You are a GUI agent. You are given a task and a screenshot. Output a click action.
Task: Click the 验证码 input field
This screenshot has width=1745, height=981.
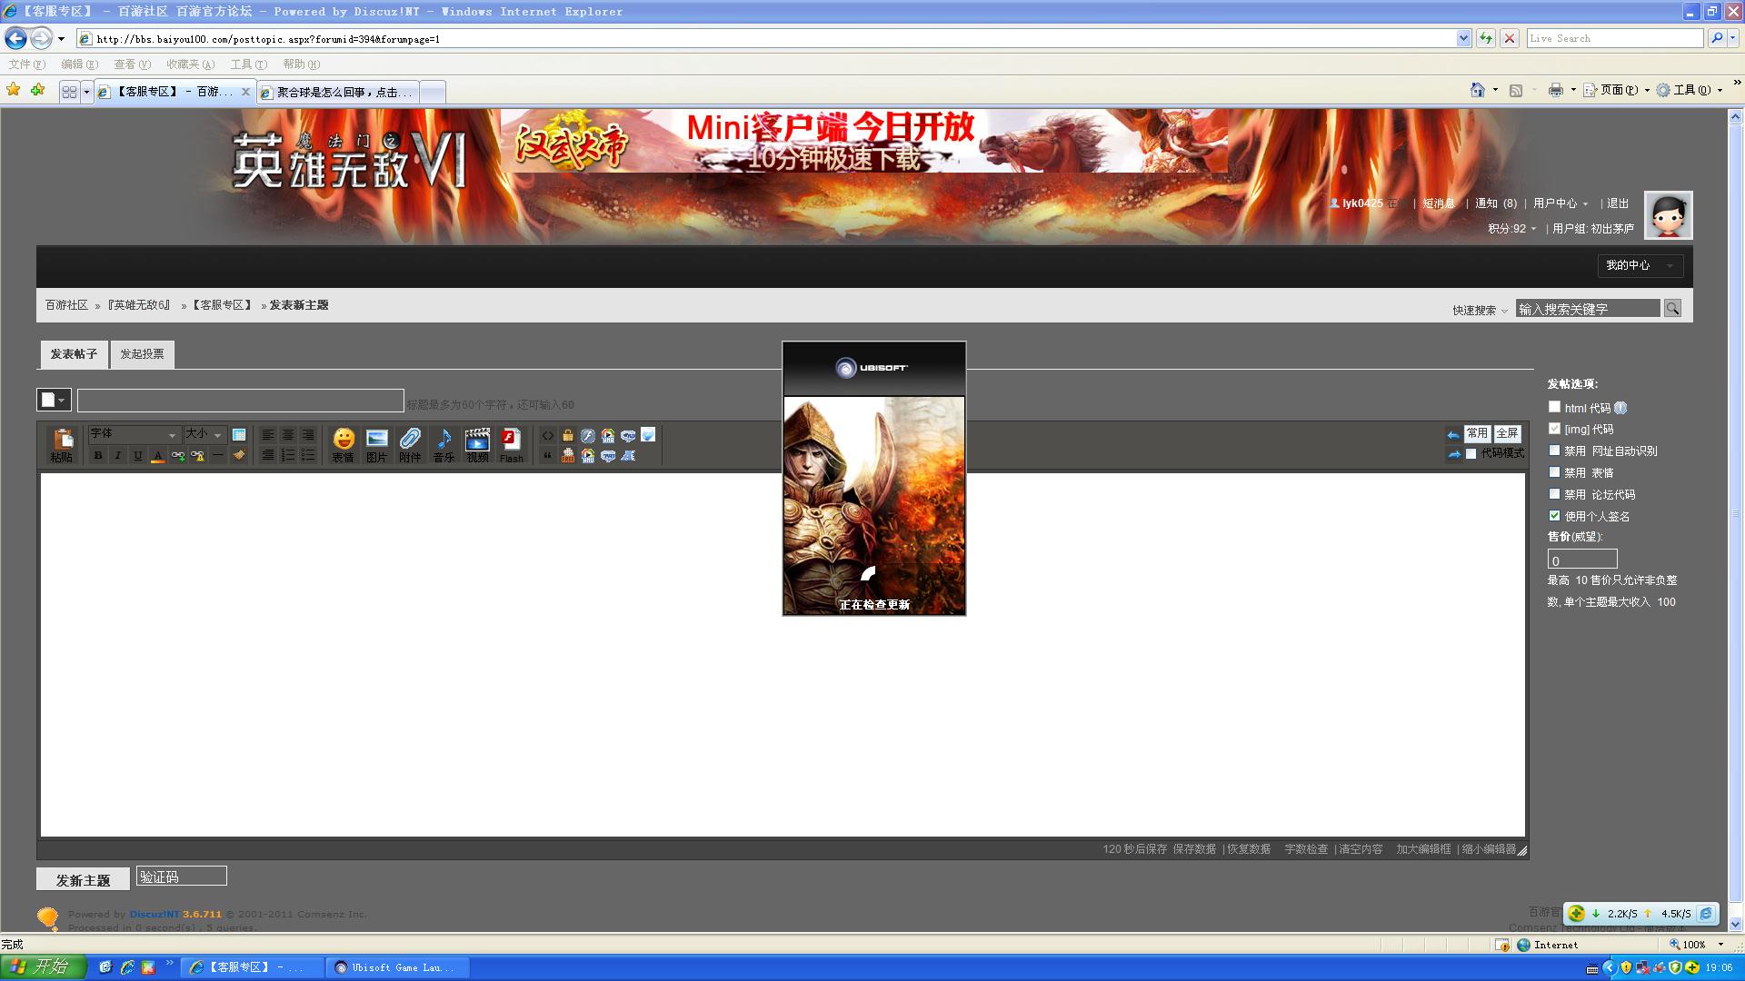click(x=181, y=877)
